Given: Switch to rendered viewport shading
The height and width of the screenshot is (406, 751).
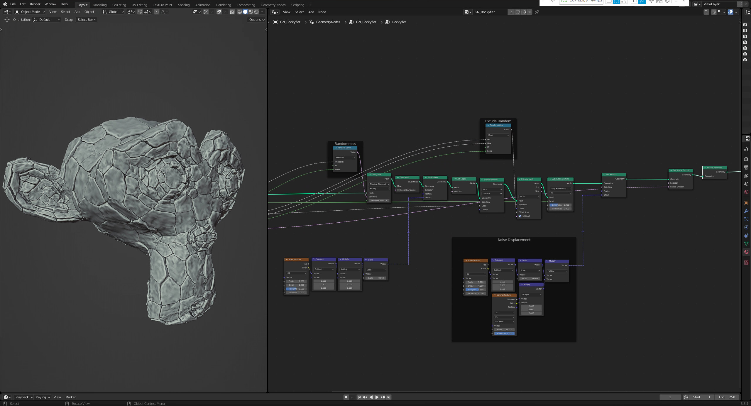Looking at the screenshot, I should click(x=256, y=12).
